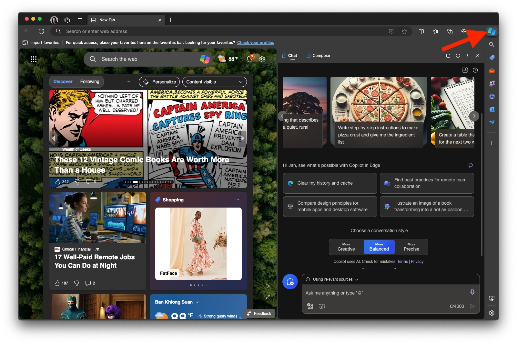Click the Personalize button

coord(159,82)
